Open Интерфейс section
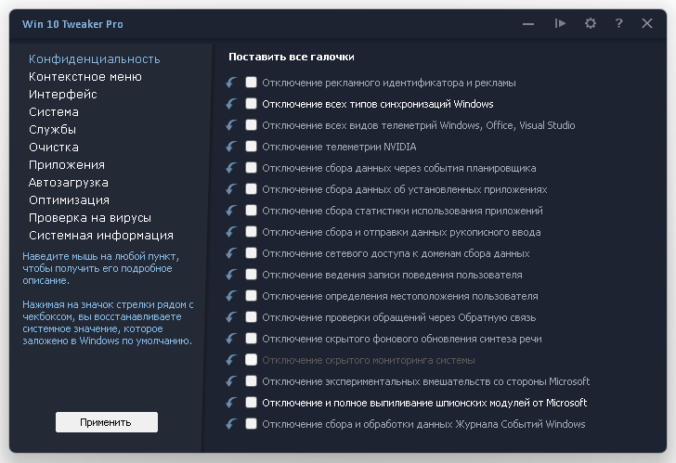This screenshot has height=463, width=676. (x=63, y=95)
